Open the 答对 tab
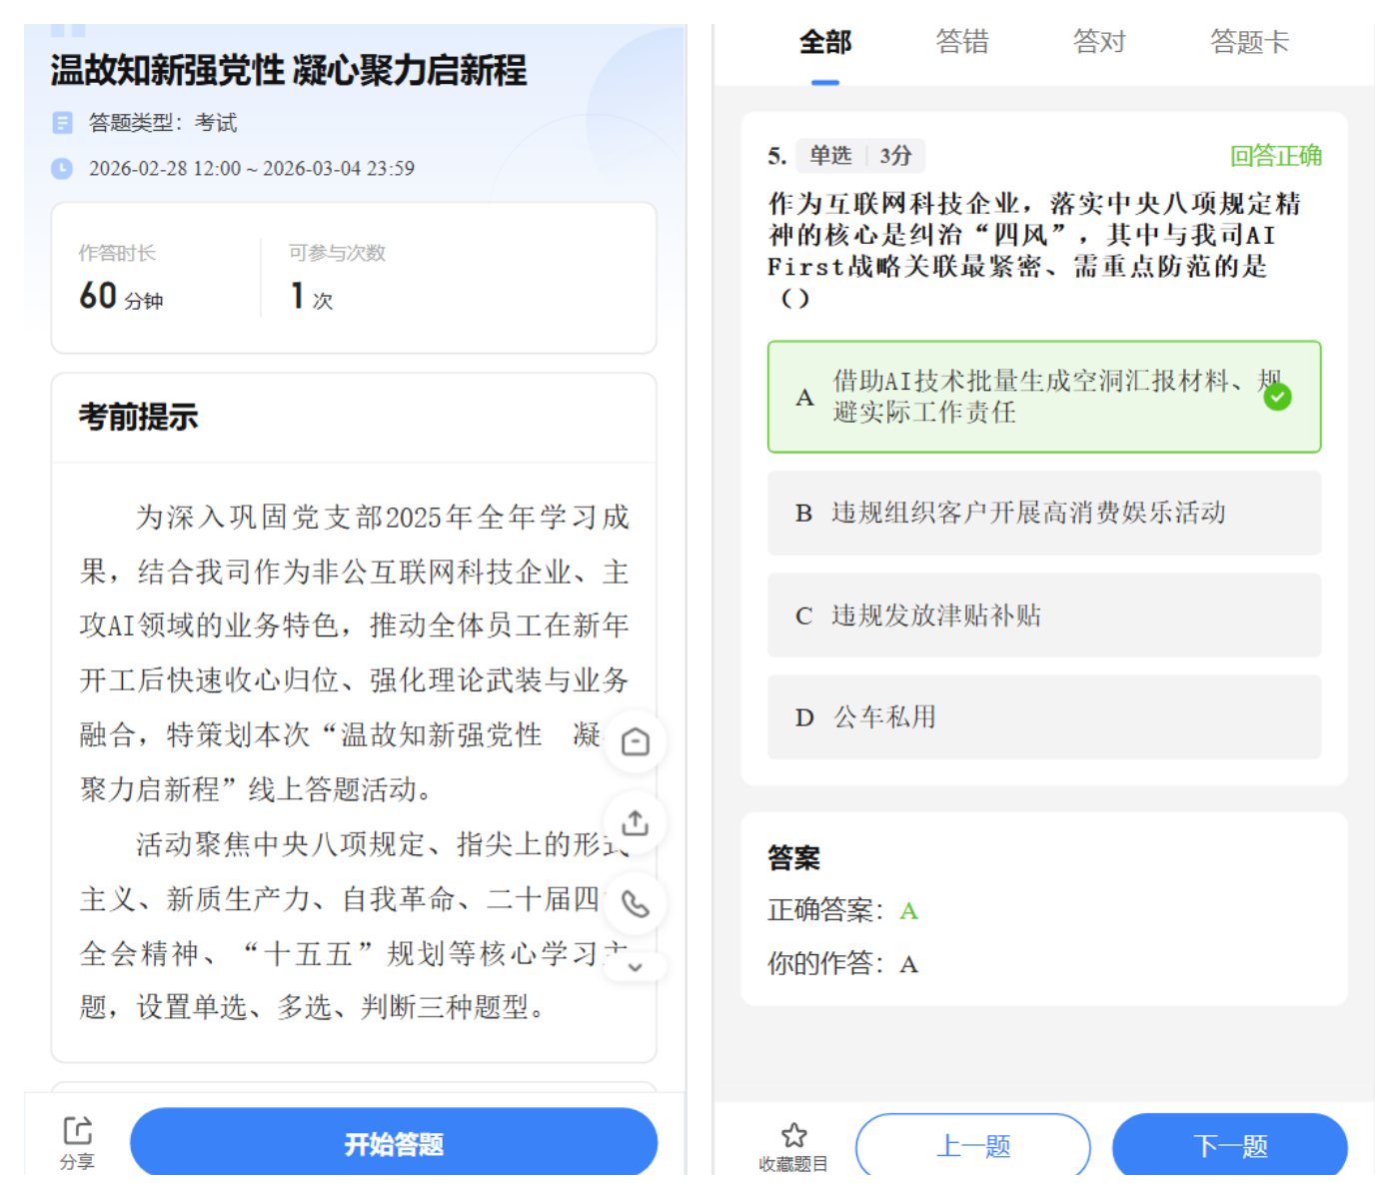This screenshot has height=1199, width=1399. [x=1099, y=42]
